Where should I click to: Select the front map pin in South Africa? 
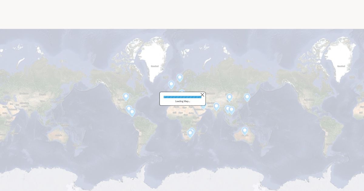coord(190,134)
